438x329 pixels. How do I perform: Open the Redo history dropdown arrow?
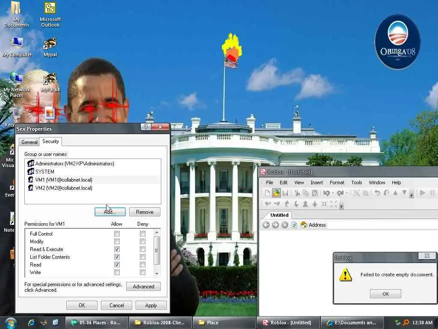coord(346,193)
